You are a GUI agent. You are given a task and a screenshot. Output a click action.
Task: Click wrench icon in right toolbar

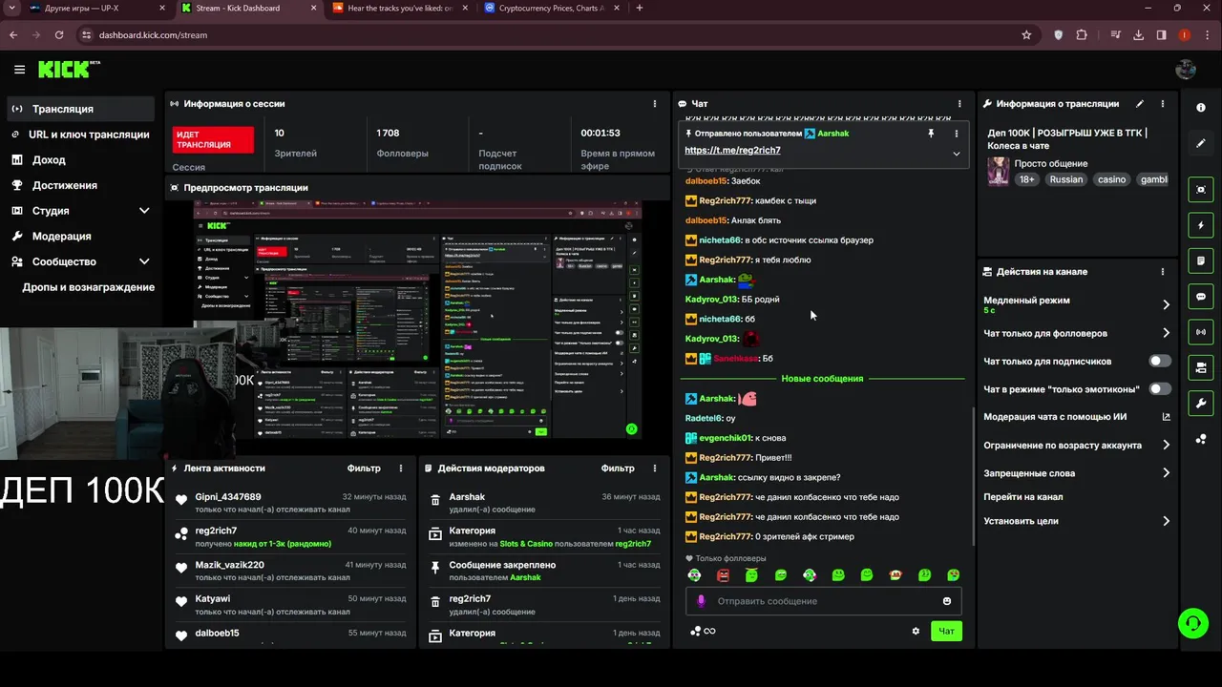pyautogui.click(x=1201, y=403)
